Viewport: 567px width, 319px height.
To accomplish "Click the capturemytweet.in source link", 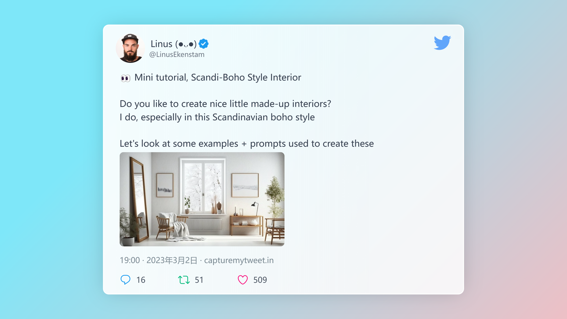I will pyautogui.click(x=239, y=260).
